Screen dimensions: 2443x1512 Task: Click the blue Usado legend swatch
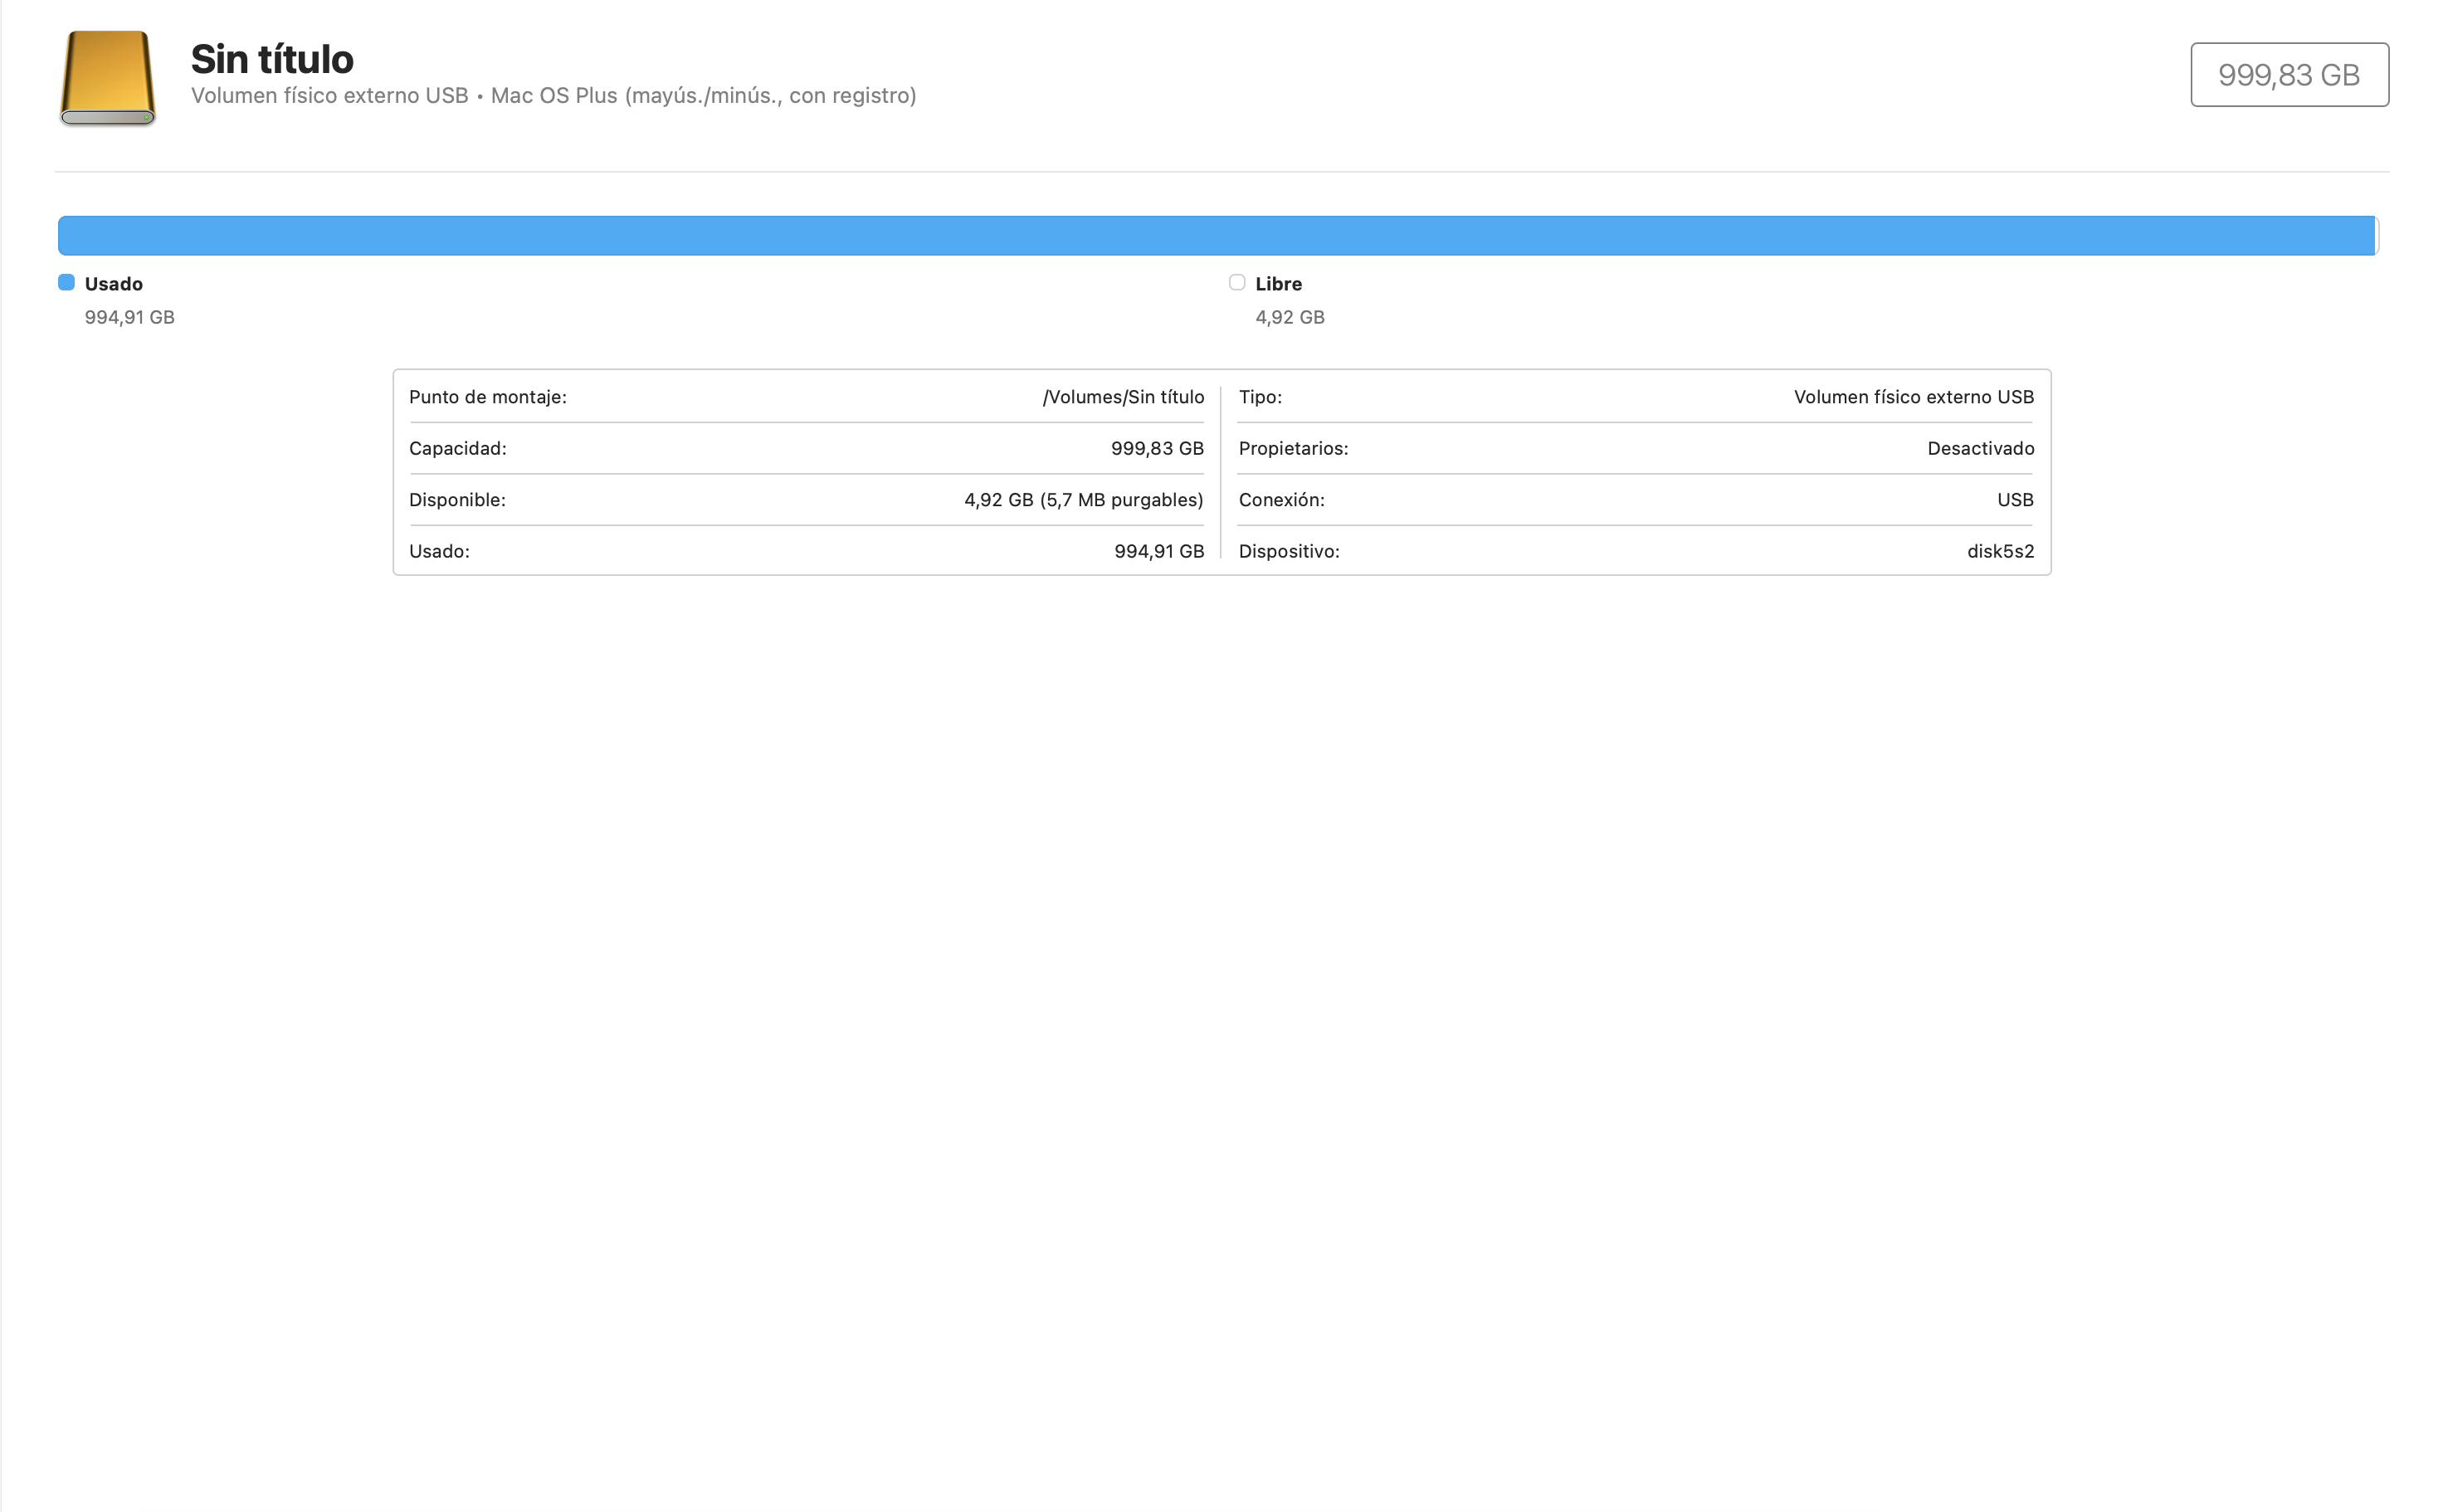tap(66, 283)
